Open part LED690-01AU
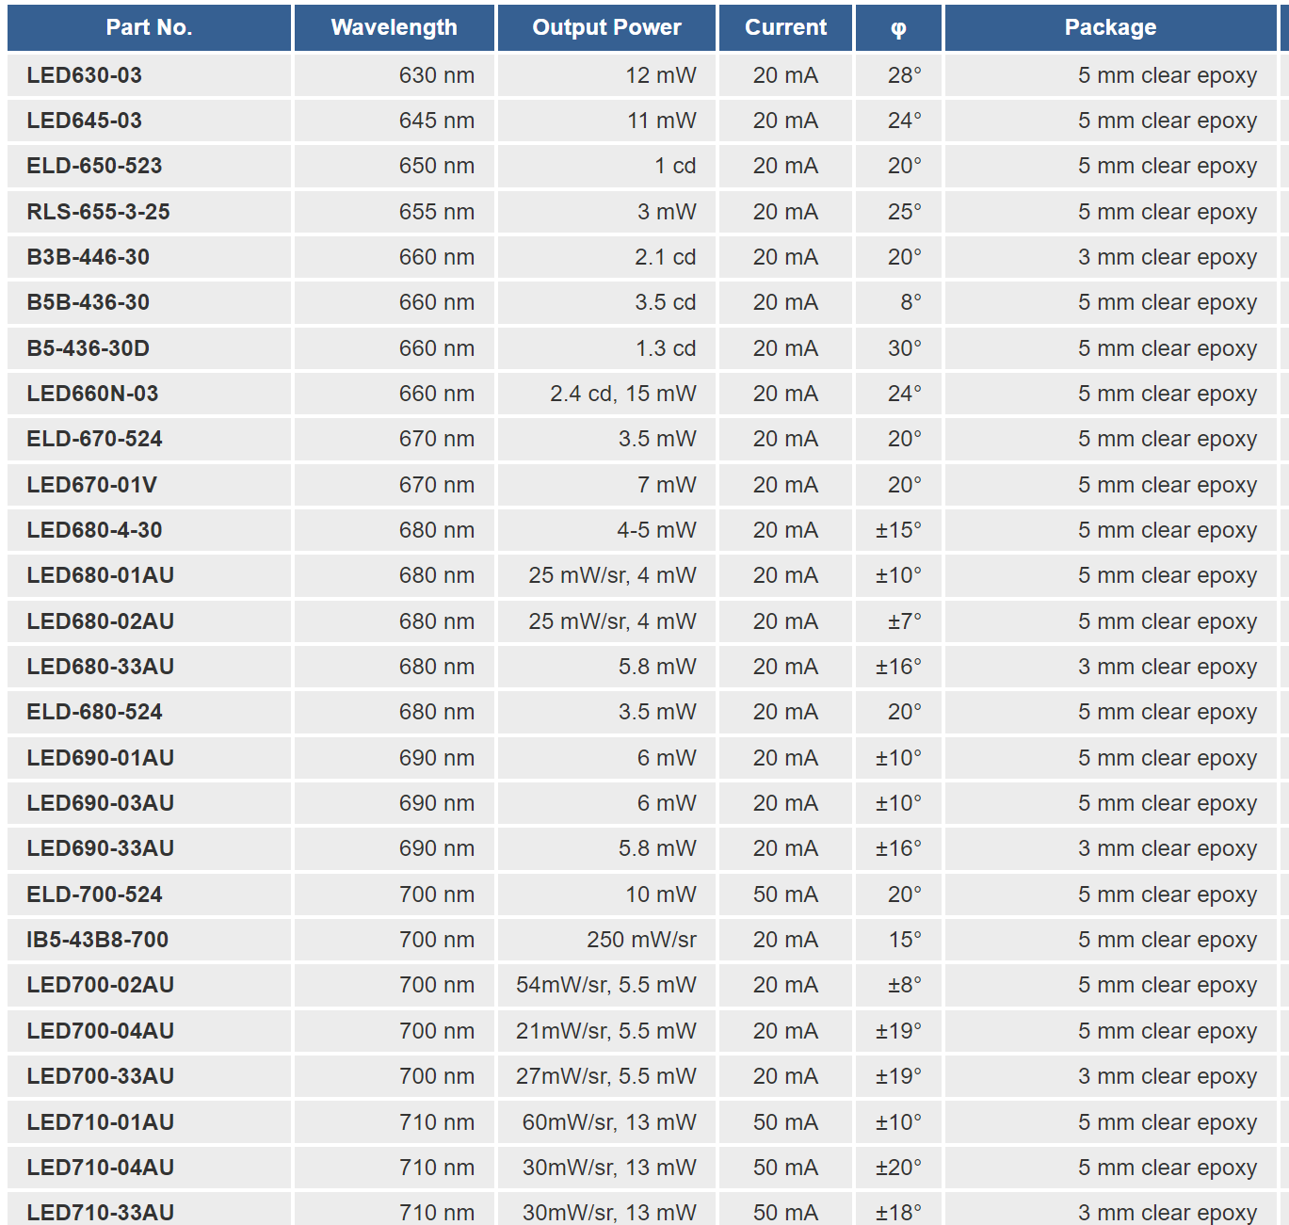 click(x=101, y=758)
